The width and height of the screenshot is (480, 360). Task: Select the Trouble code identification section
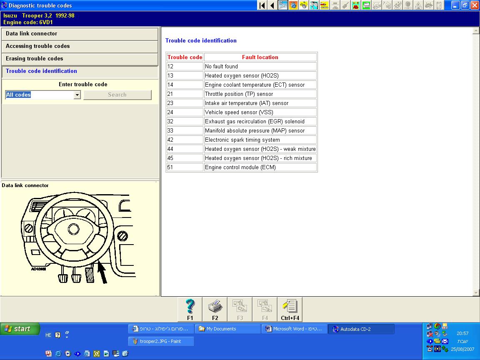point(80,71)
